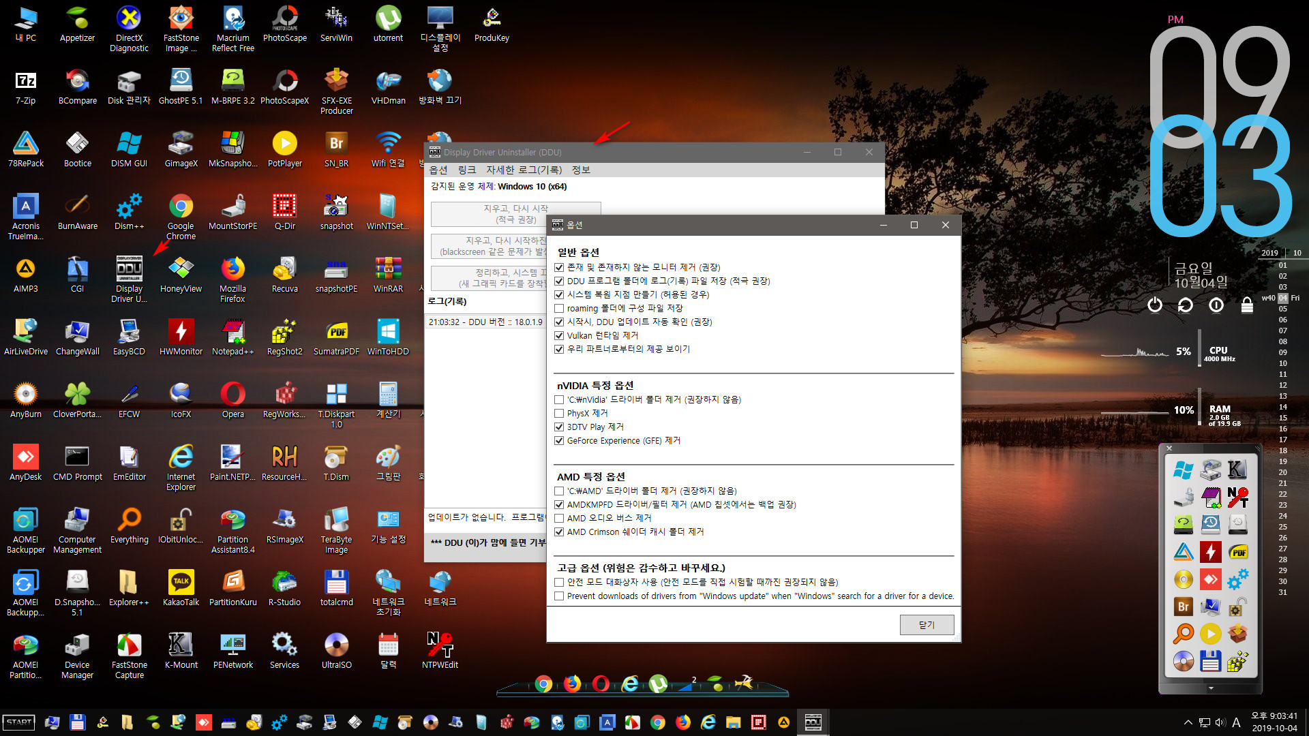The image size is (1309, 736).
Task: Click the DDU icon in the taskbar
Action: pyautogui.click(x=813, y=722)
